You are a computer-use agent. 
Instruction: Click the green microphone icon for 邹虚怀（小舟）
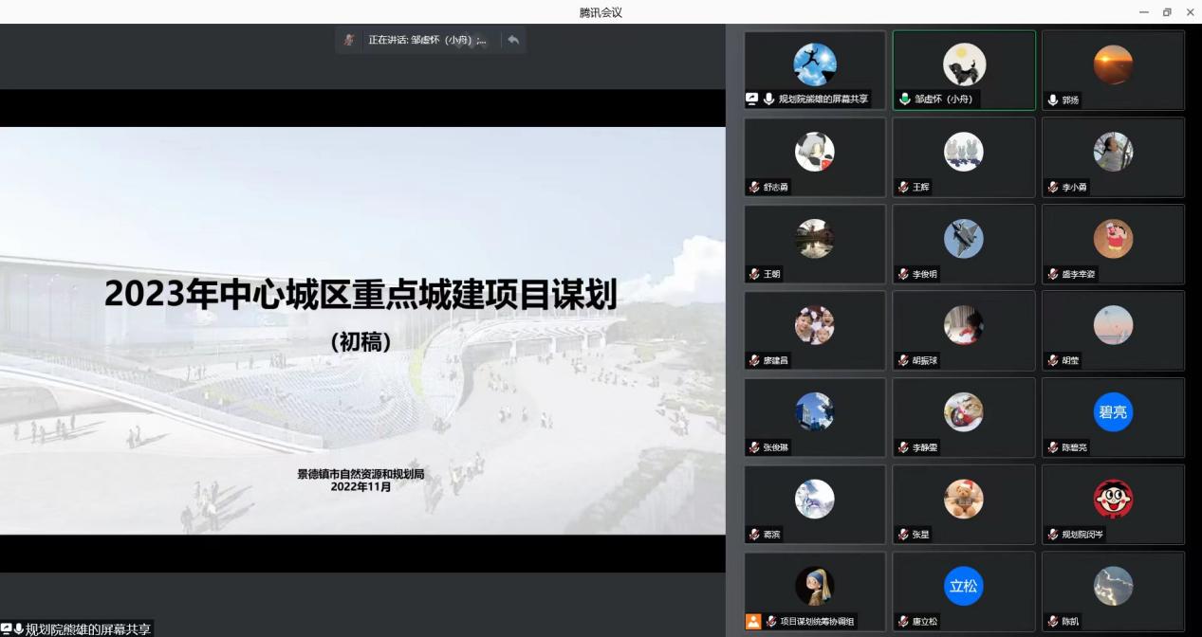904,99
